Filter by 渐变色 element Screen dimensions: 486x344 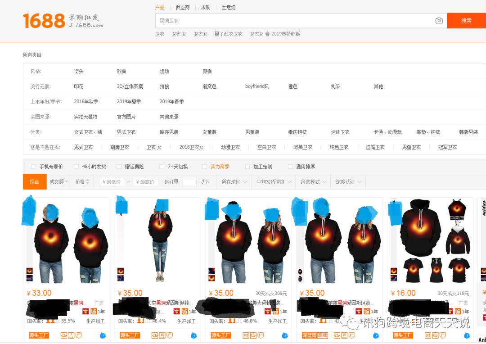coord(210,86)
